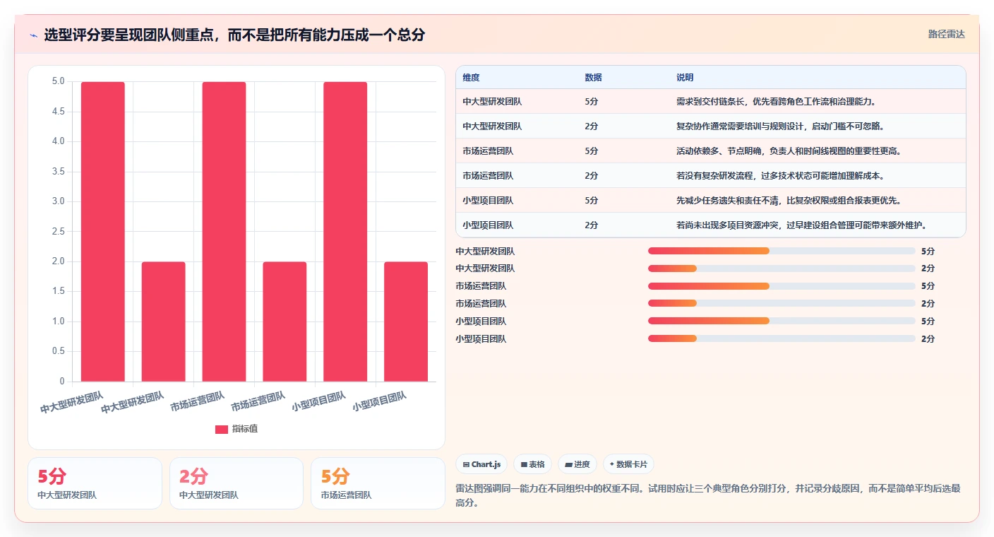The height and width of the screenshot is (537, 994).
Task: Open the pink 5分 中大型研发团队 summary card
Action: pos(95,483)
